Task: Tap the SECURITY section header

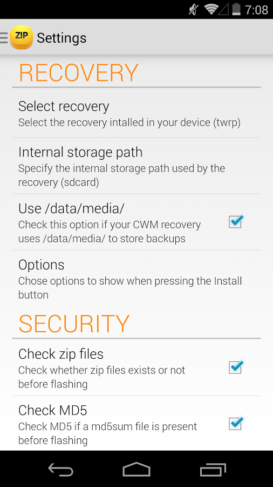Action: (x=74, y=324)
